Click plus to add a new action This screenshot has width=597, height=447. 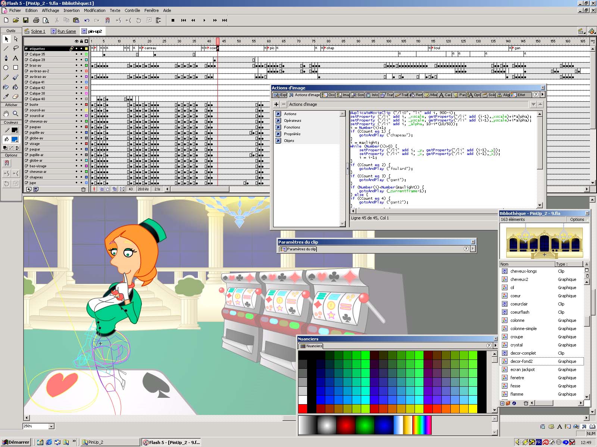coord(276,104)
